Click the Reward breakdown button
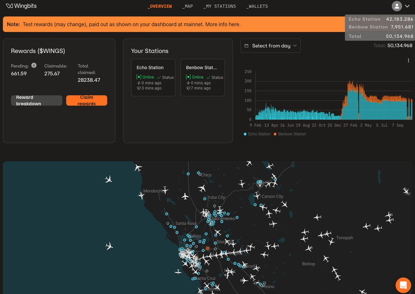 click(x=37, y=101)
